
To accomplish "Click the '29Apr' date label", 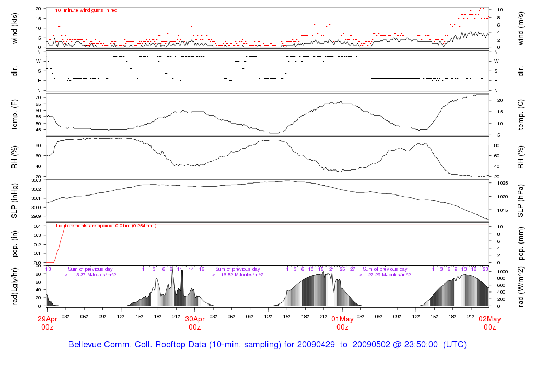I will [x=47, y=319].
